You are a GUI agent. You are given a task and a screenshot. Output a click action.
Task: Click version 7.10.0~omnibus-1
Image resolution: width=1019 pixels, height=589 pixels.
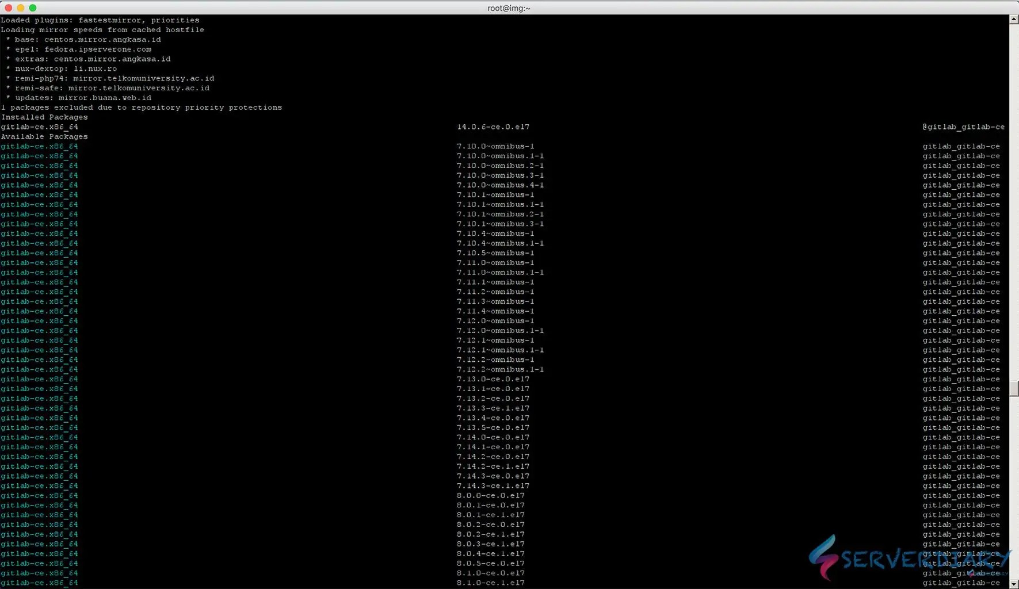[495, 147]
